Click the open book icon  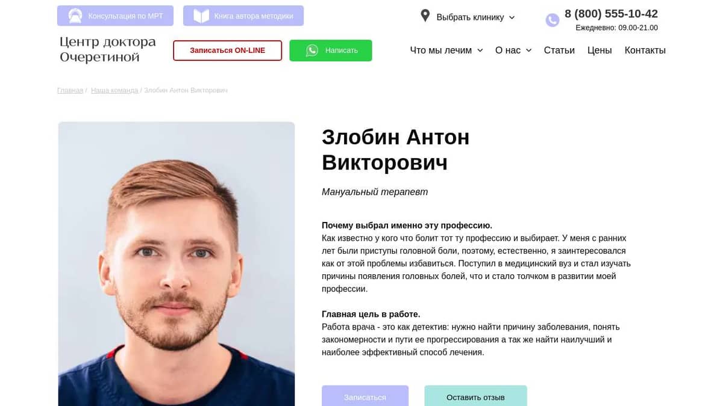[201, 16]
